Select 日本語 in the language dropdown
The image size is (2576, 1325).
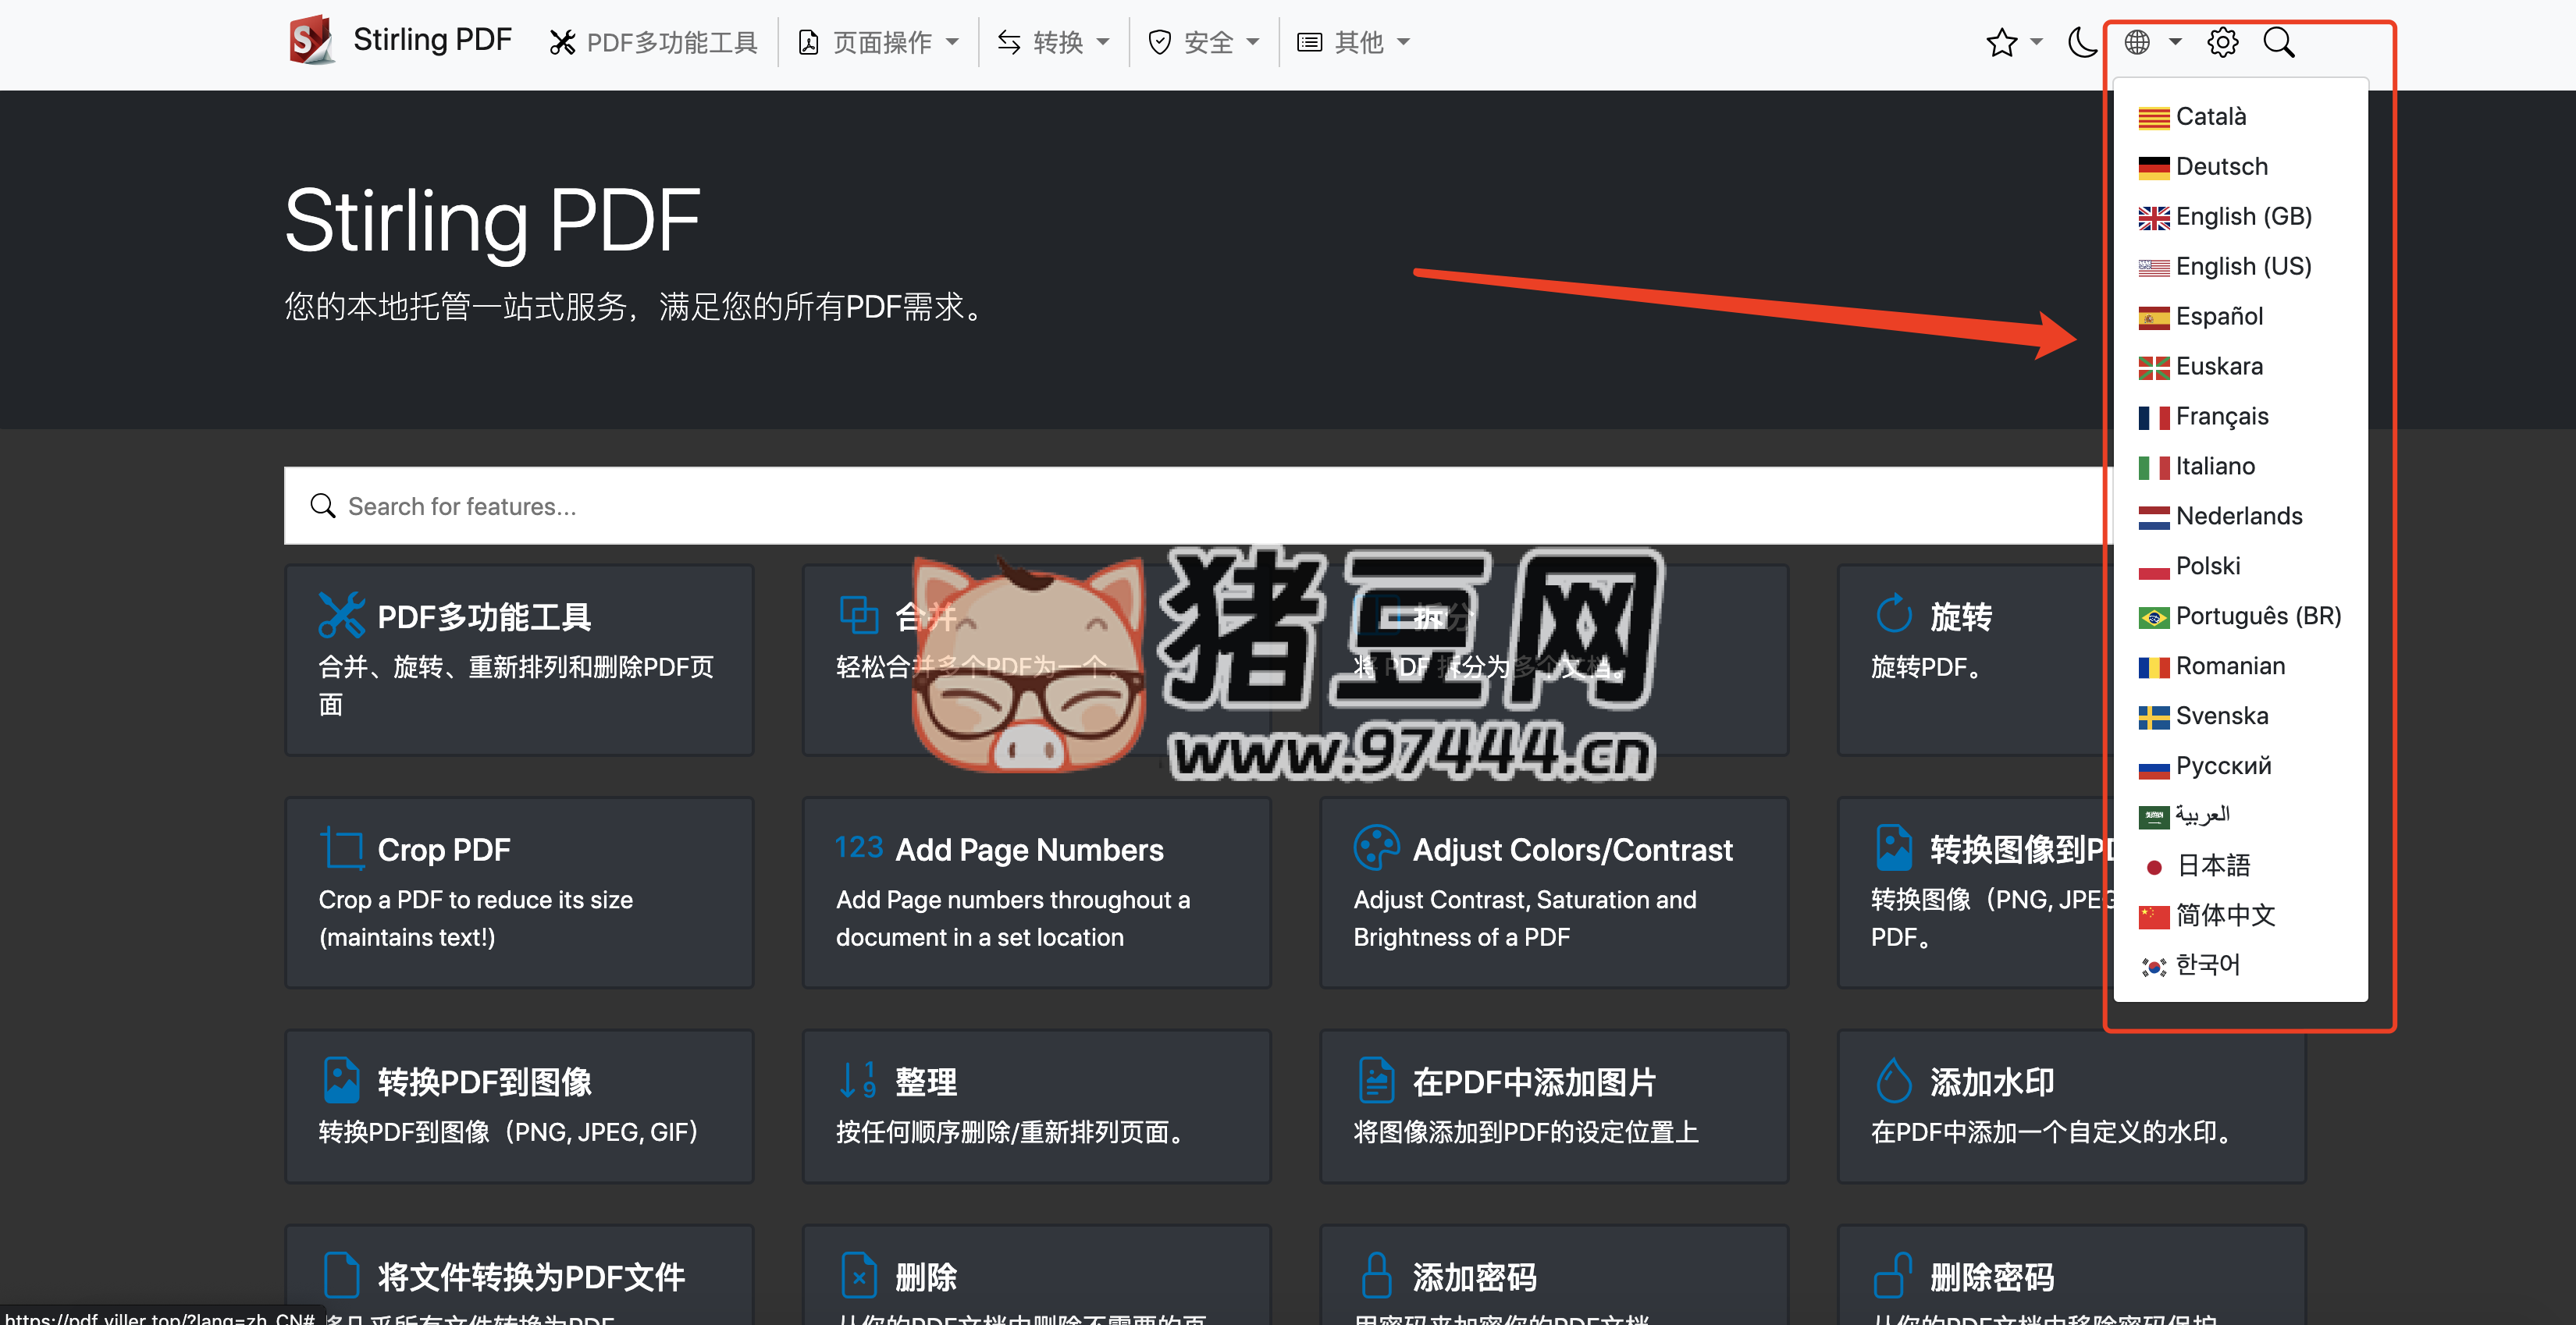pos(2213,865)
